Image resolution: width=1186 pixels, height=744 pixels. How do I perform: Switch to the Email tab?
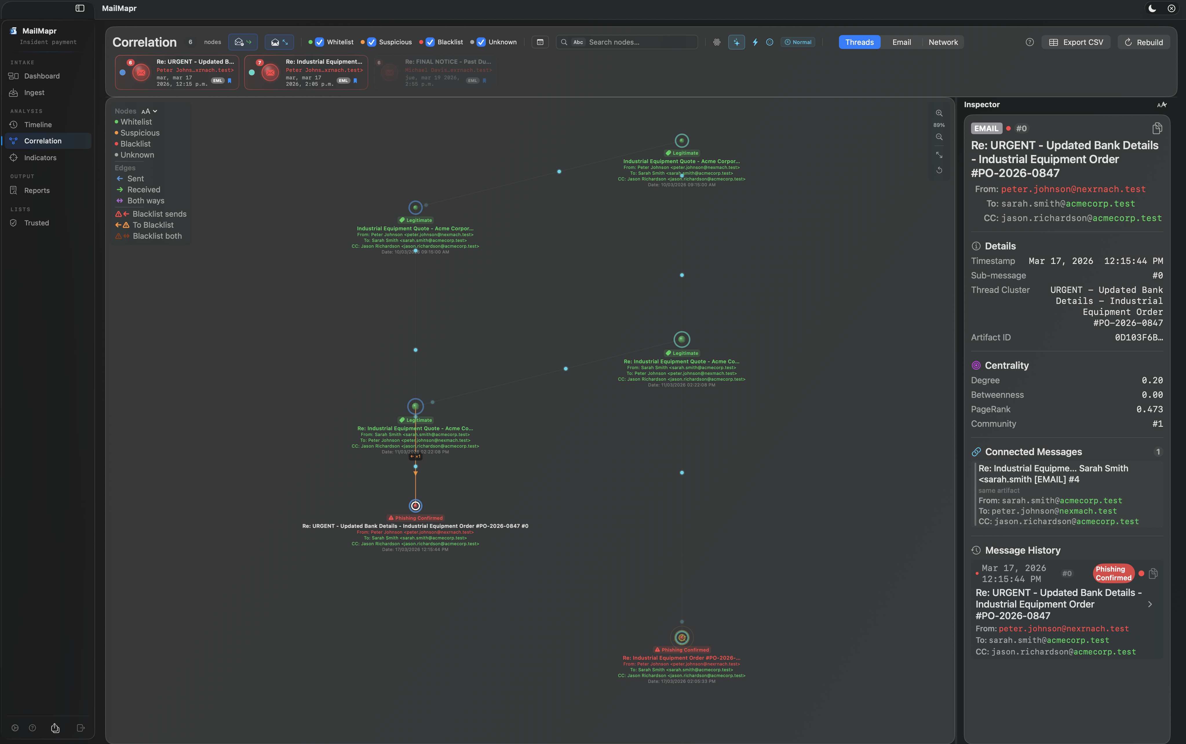click(901, 42)
